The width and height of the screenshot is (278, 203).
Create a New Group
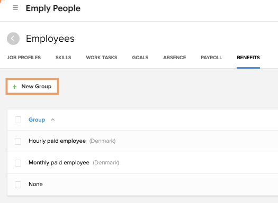click(32, 86)
